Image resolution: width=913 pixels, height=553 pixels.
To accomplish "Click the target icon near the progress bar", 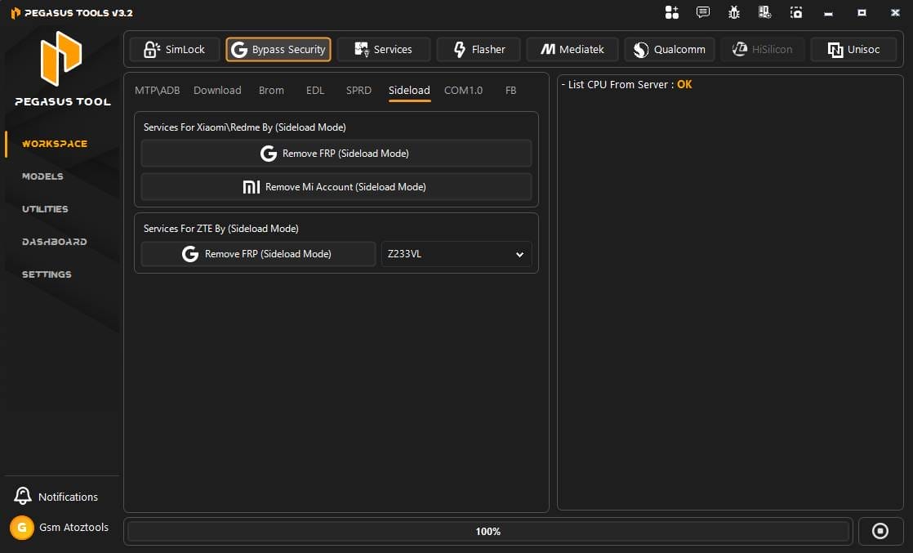I will click(881, 531).
